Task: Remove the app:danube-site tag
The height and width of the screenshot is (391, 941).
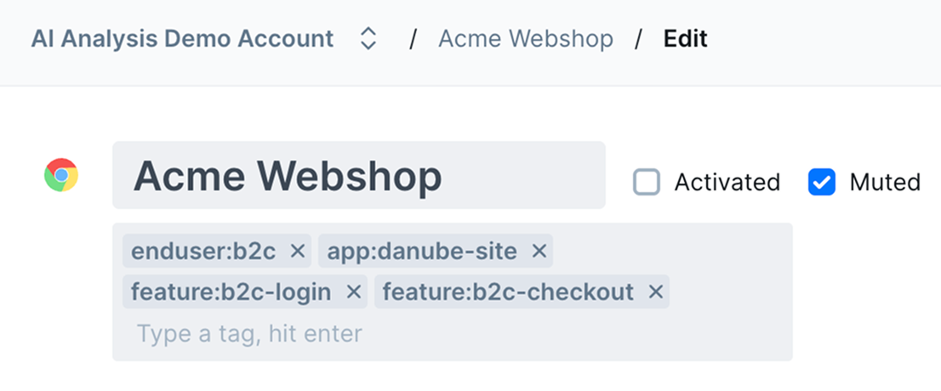Action: (539, 252)
